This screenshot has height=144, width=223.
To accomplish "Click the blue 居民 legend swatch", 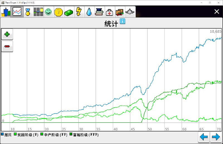I will [x=3, y=135].
